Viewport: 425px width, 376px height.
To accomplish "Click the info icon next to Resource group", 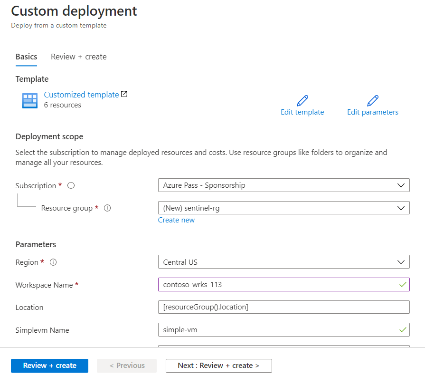I will [x=107, y=208].
